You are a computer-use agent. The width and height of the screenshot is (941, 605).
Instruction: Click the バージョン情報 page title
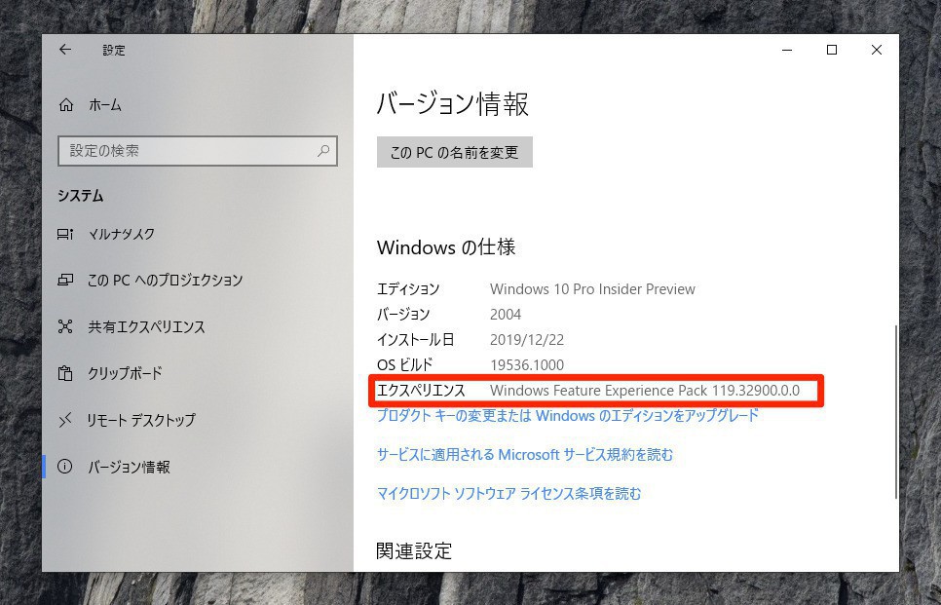click(453, 104)
